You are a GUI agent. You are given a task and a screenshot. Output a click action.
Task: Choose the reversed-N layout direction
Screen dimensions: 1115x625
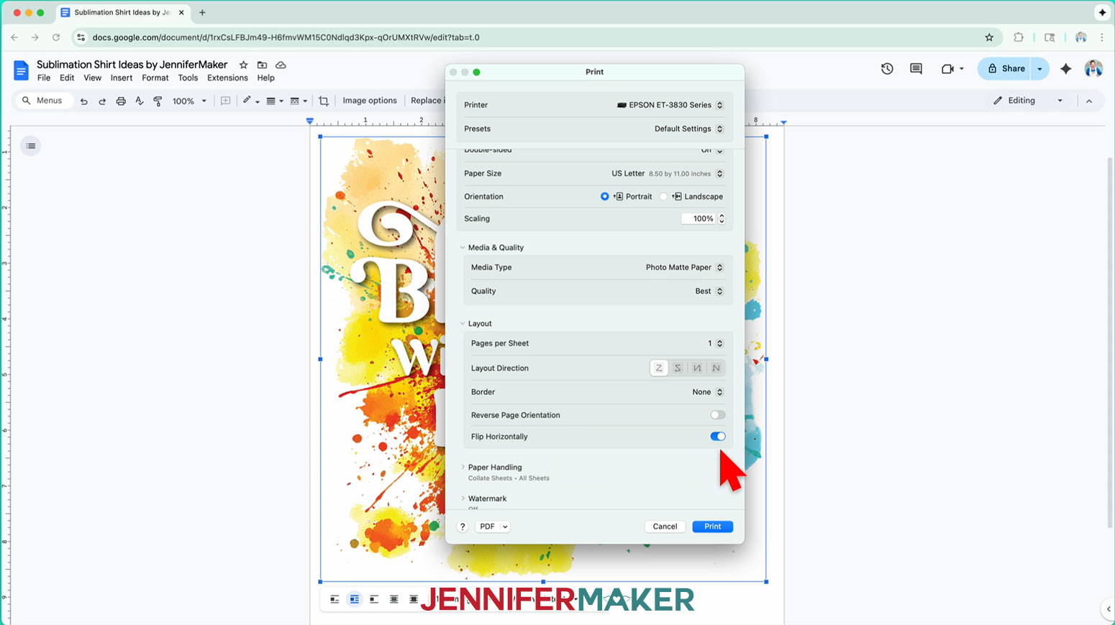(x=697, y=369)
